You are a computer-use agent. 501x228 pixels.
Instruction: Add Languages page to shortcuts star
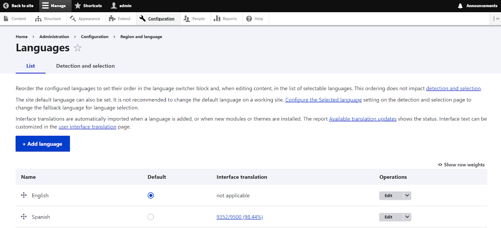point(78,48)
